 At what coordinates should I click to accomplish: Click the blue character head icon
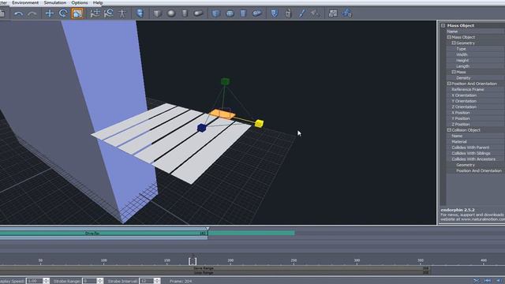click(x=140, y=13)
